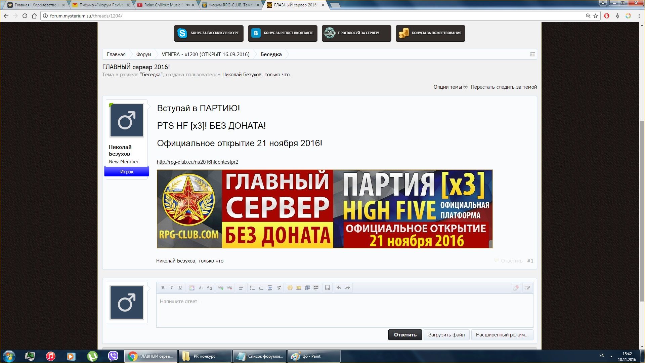
Task: Click the insert link icon
Action: [221, 288]
